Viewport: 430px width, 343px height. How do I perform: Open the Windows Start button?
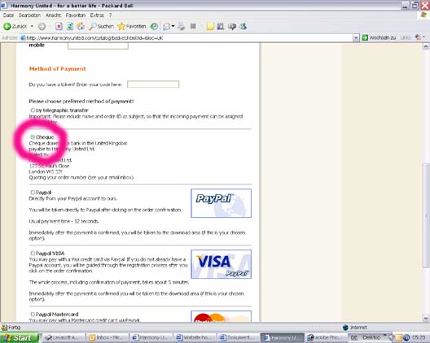(20, 338)
